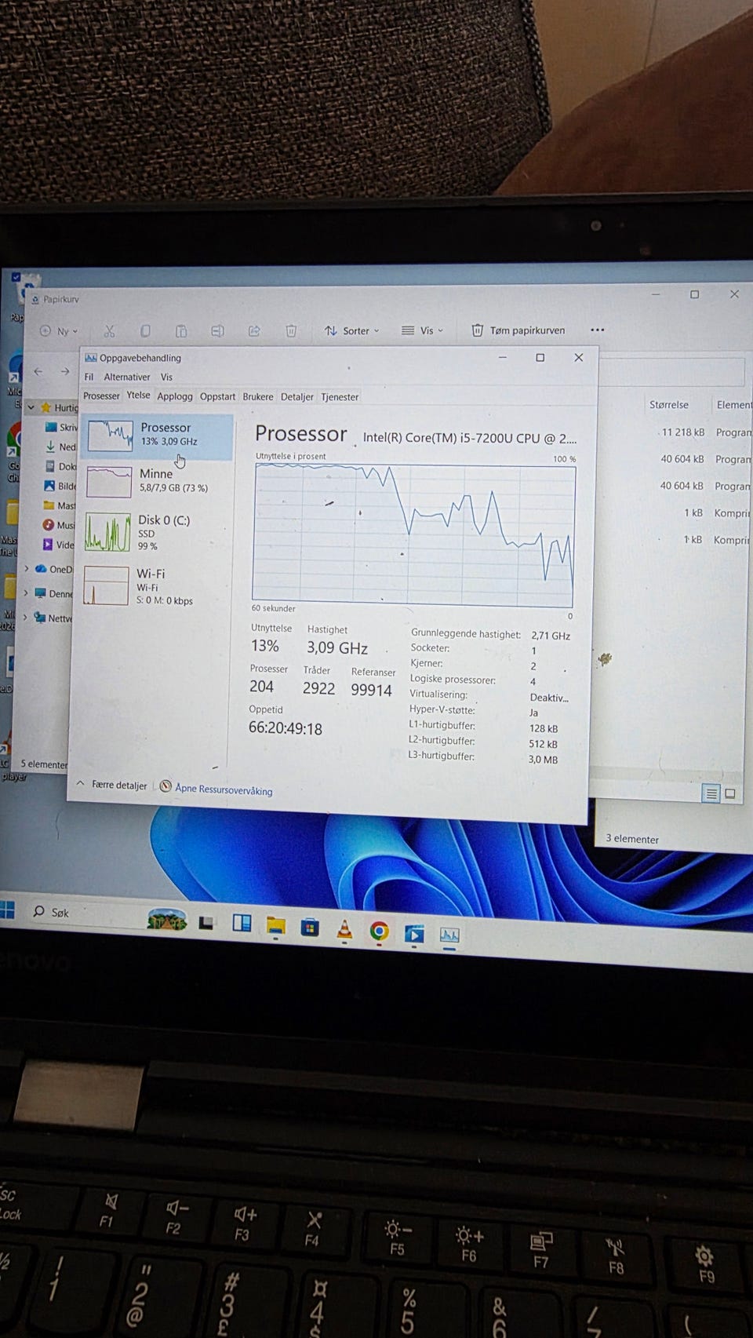Switch to the Oppstart tab
Image resolution: width=753 pixels, height=1338 pixels.
[x=217, y=396]
